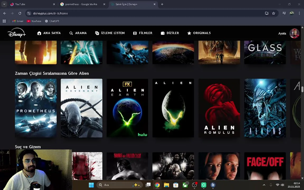Image resolution: width=304 pixels, height=190 pixels.
Task: Open OBS Studio from taskbar
Action: [x=194, y=185]
